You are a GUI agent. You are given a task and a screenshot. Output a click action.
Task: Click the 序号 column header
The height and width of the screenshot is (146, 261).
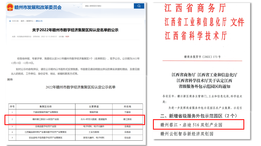[12, 107]
